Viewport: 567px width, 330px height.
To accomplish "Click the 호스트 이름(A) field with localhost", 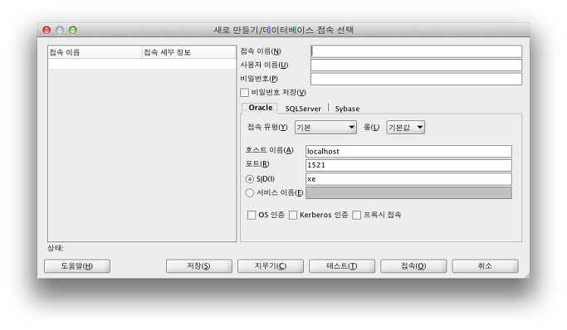I will [x=408, y=151].
